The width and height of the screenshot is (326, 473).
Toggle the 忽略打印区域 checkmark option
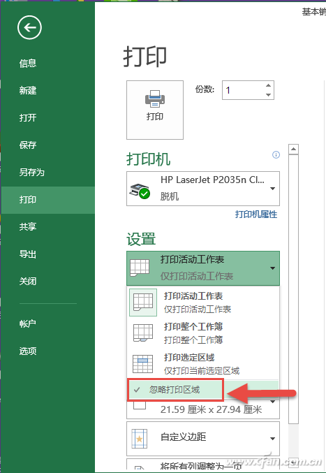coord(175,390)
